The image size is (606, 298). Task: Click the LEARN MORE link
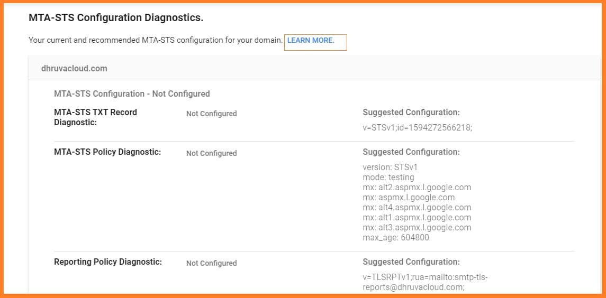click(311, 41)
